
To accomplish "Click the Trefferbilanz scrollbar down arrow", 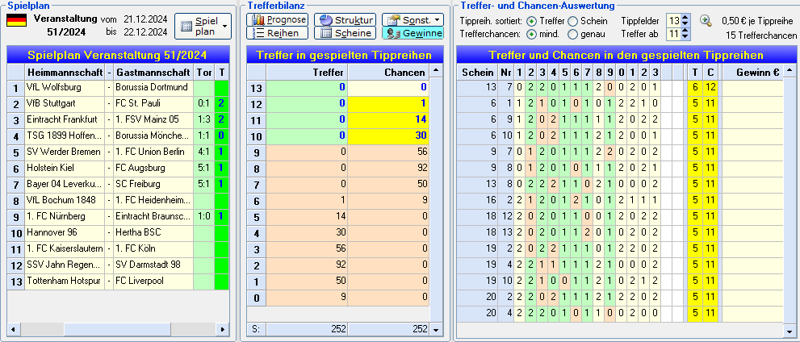I will pos(435,330).
